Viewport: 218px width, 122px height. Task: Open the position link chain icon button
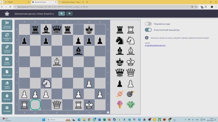pyautogui.click(x=7, y=49)
